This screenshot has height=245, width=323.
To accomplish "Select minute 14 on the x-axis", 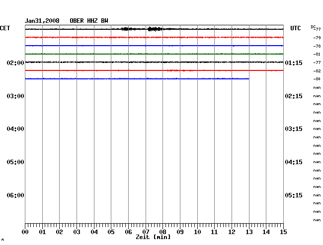I will pyautogui.click(x=266, y=232).
